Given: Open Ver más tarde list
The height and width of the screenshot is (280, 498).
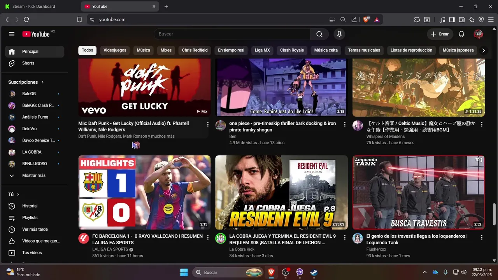Looking at the screenshot, I should pyautogui.click(x=35, y=229).
